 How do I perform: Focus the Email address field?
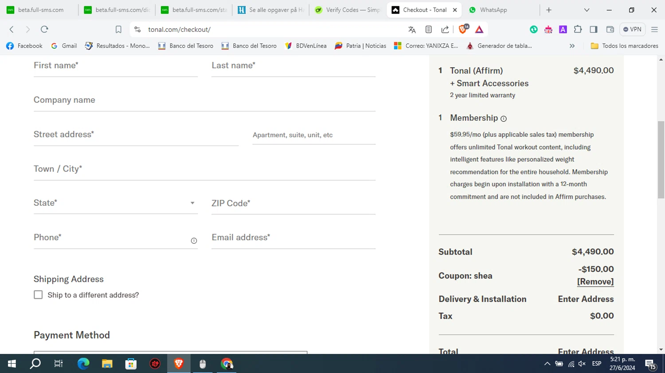293,238
